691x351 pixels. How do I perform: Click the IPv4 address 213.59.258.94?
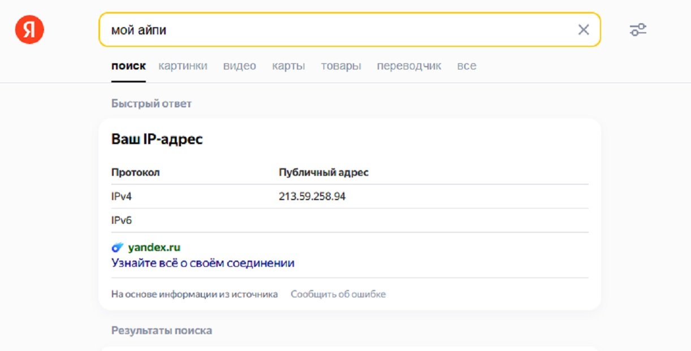click(312, 197)
